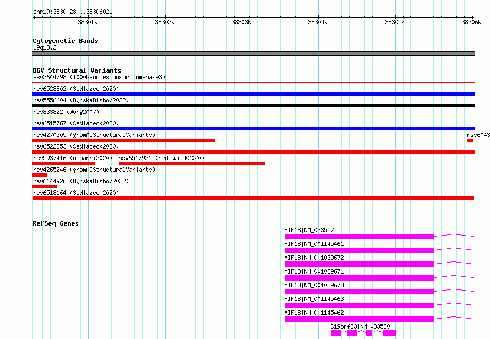Viewport: 490px width, 339px height.
Task: Click the magenta YIF1B NM_033557 exon bar
Action: (360, 237)
